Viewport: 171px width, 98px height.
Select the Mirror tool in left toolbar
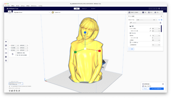coord(6,53)
